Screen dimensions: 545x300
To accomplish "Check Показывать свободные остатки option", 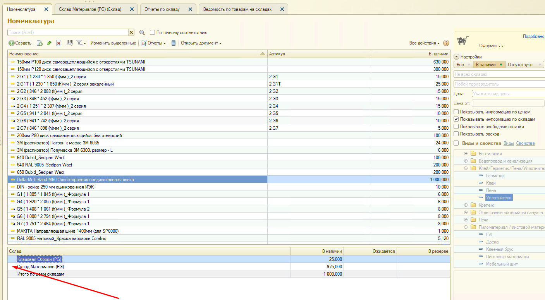I will click(x=456, y=127).
